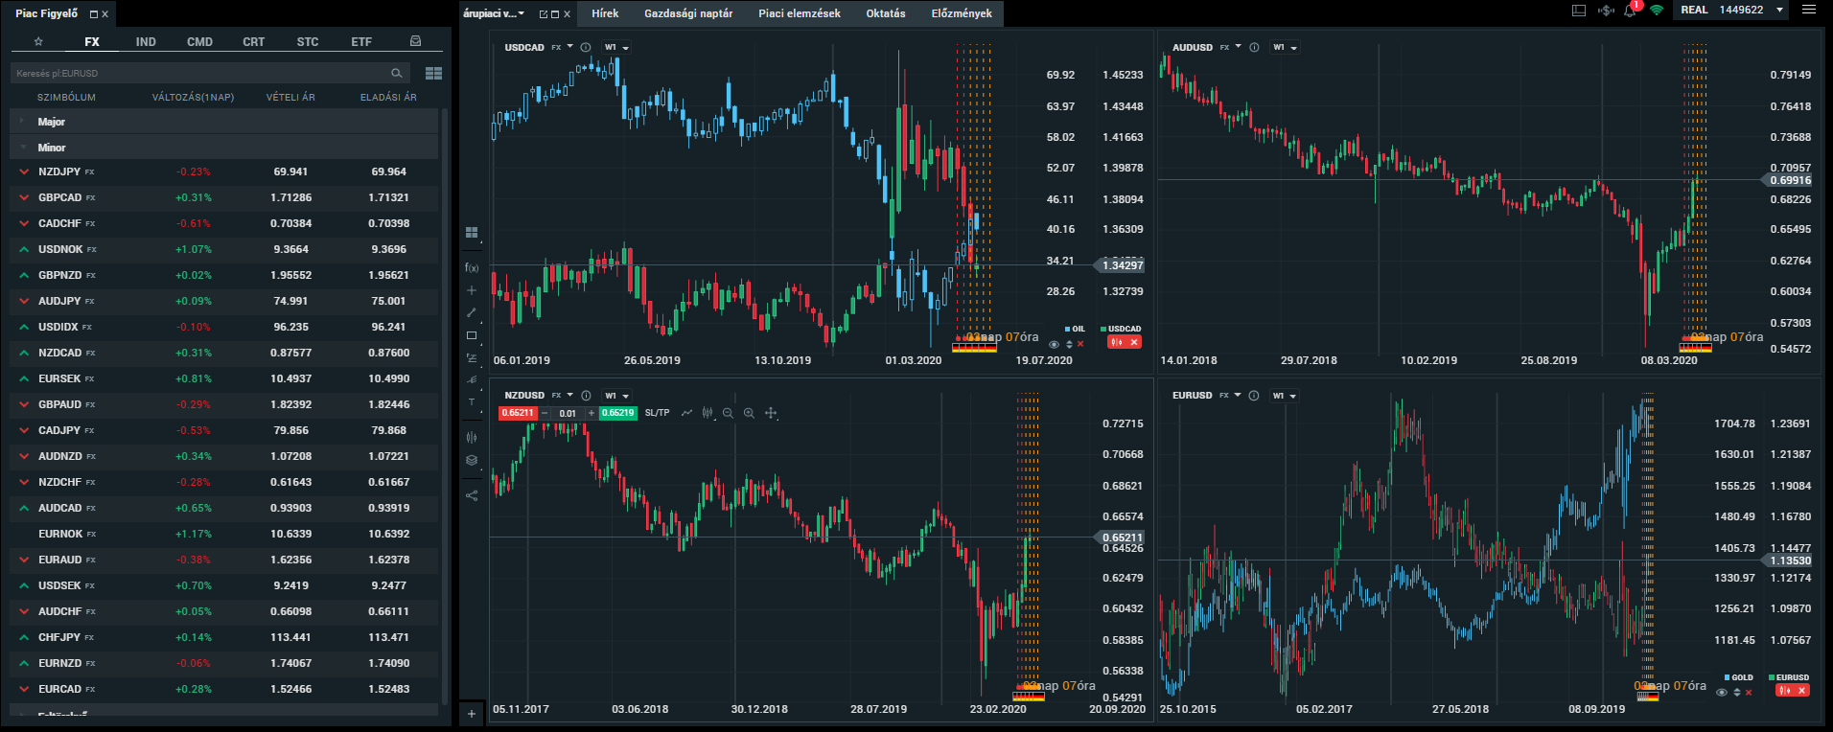Viewport: 1833px width, 732px height.
Task: Select the Fibonacci retracement tool
Action: [x=472, y=357]
